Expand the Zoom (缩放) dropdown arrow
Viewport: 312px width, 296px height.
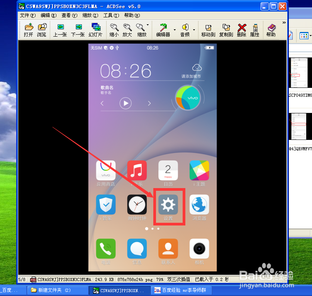(148, 25)
